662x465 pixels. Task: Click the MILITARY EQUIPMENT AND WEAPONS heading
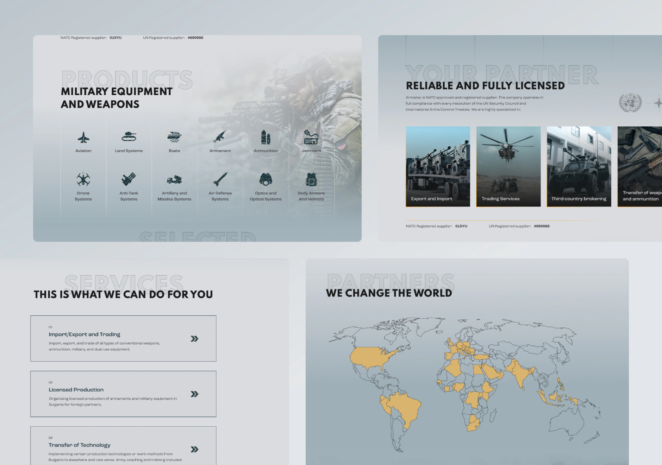pos(117,98)
